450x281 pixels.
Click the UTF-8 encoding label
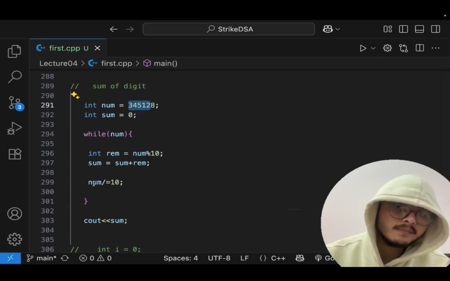tap(219, 258)
